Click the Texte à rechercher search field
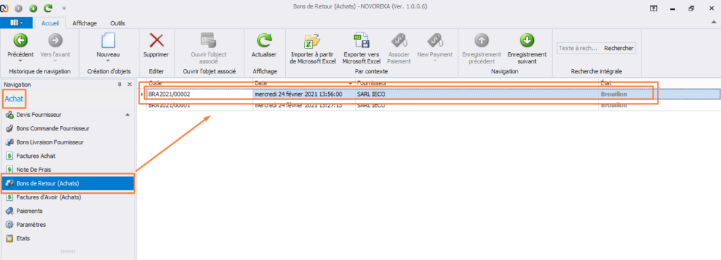Image resolution: width=721 pixels, height=260 pixels. tap(579, 48)
